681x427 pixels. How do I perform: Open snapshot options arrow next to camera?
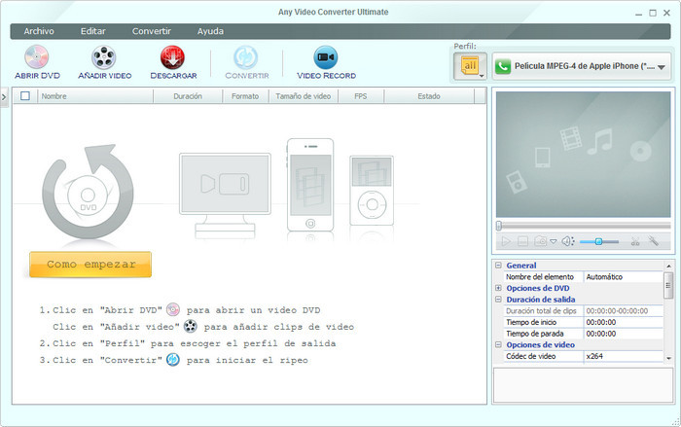pyautogui.click(x=553, y=241)
